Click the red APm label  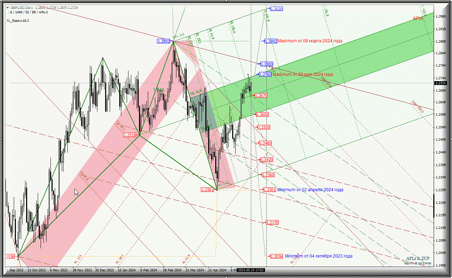418,19
